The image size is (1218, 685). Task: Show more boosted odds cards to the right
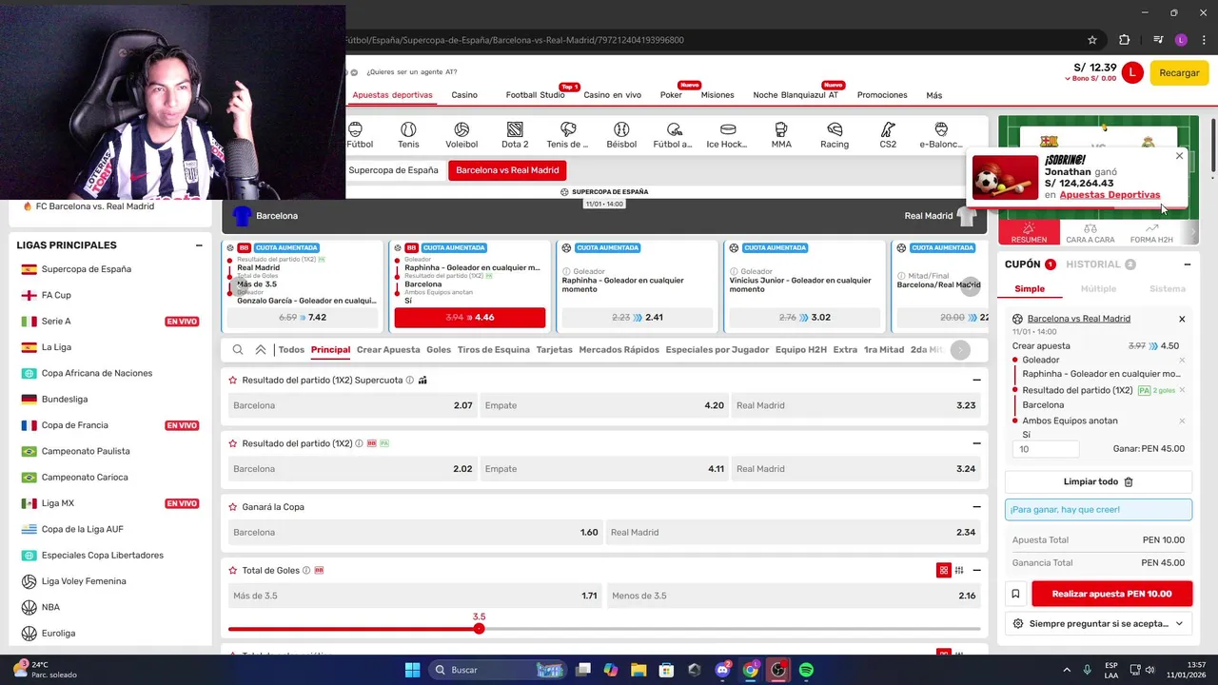click(x=970, y=286)
